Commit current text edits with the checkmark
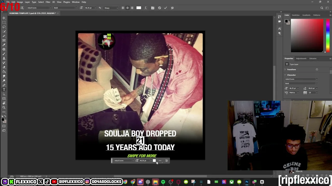Viewport: 332px width, 186px height. pyautogui.click(x=165, y=8)
